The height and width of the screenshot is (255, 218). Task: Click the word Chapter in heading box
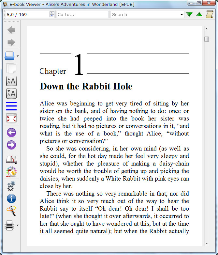[53, 71]
